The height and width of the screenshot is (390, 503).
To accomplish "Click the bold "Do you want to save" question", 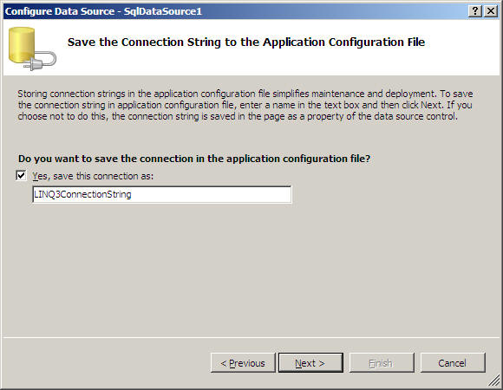I will click(194, 159).
